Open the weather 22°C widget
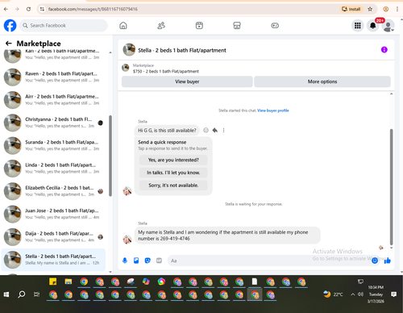 [333, 294]
